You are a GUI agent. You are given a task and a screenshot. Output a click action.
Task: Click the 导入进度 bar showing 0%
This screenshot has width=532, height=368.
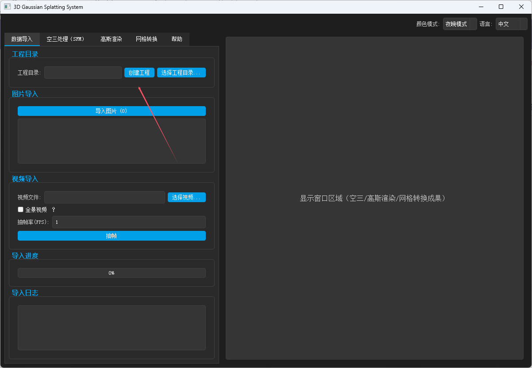[112, 273]
